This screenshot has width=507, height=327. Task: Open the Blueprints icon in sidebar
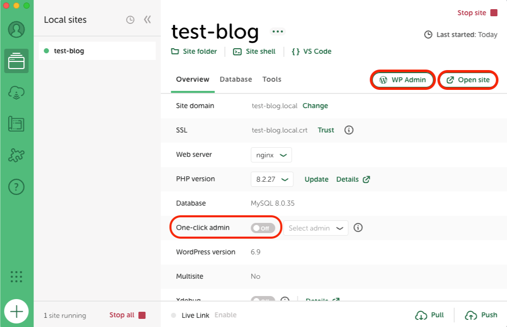[16, 124]
